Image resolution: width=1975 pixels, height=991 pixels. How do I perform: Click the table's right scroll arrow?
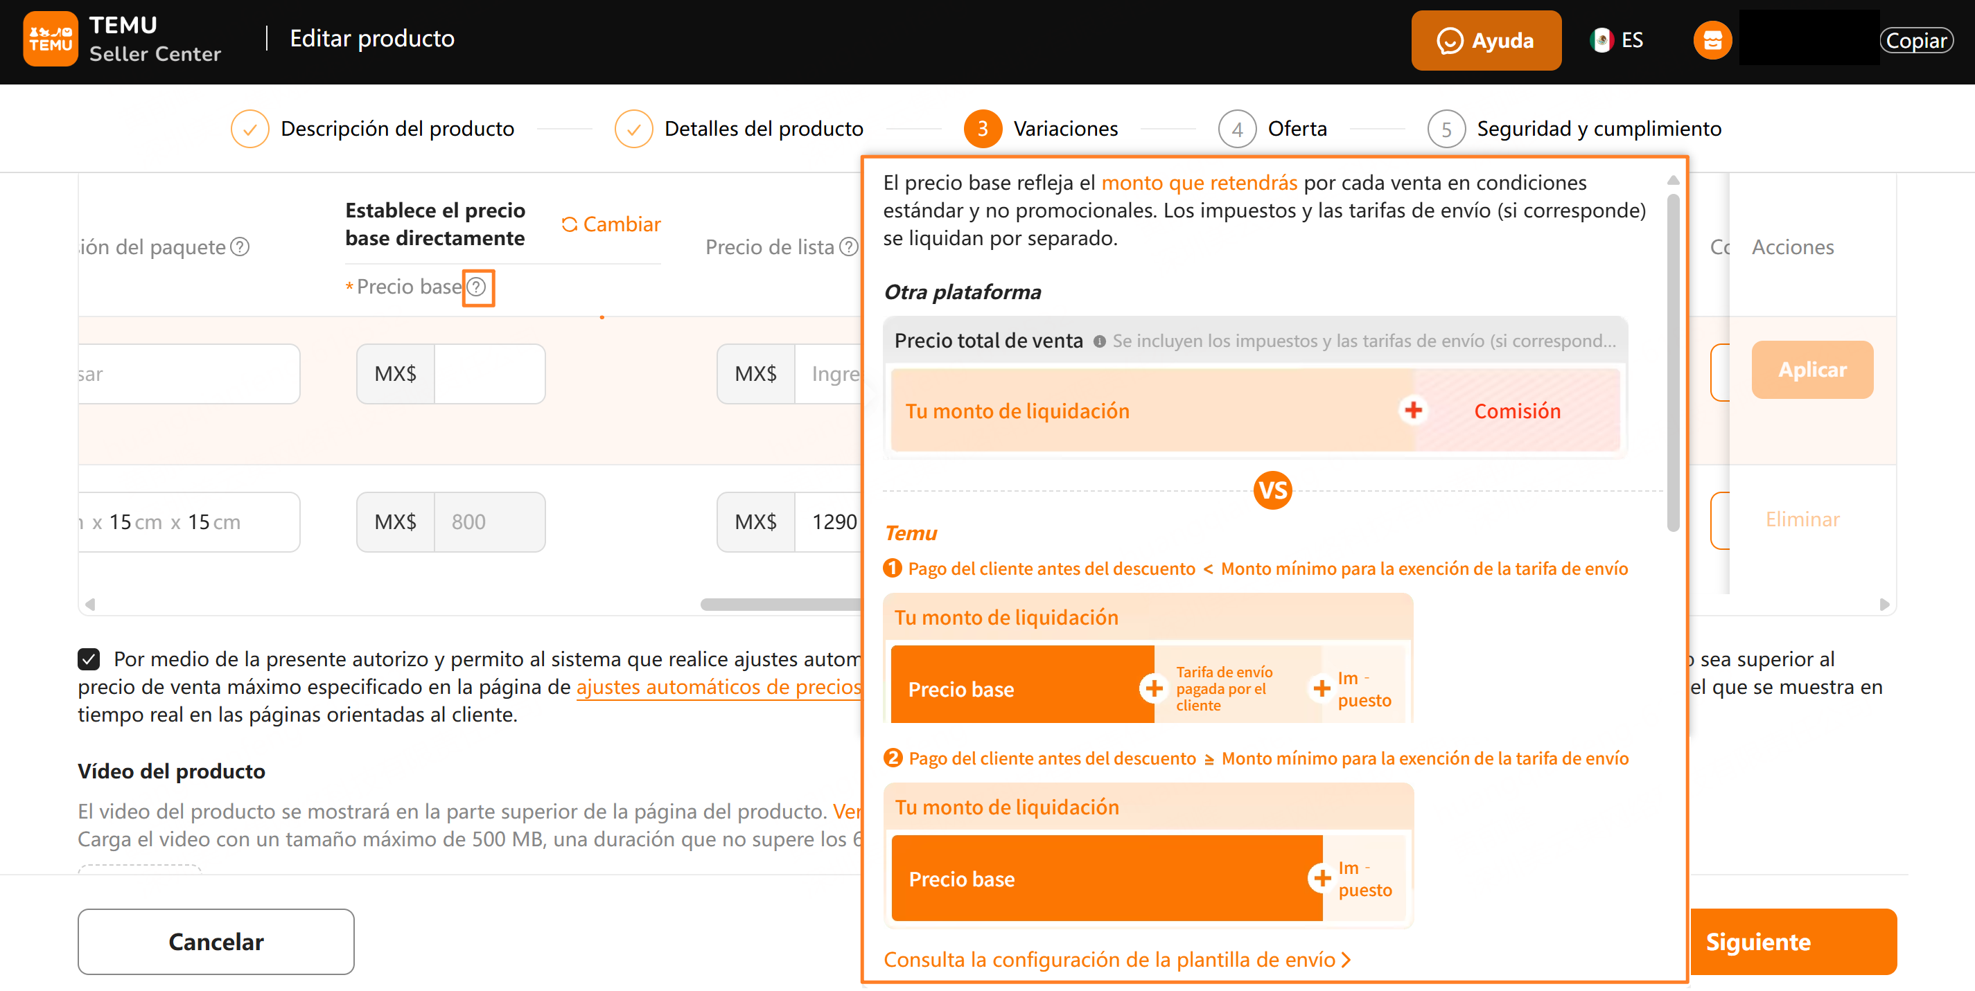pos(1884,604)
